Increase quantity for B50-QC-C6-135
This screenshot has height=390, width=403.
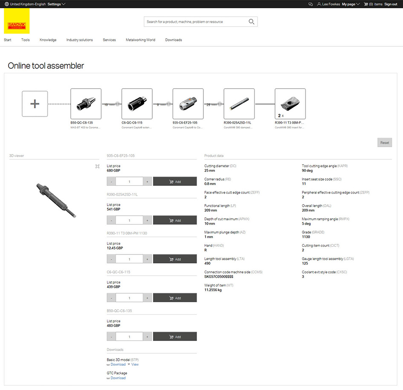point(147,337)
